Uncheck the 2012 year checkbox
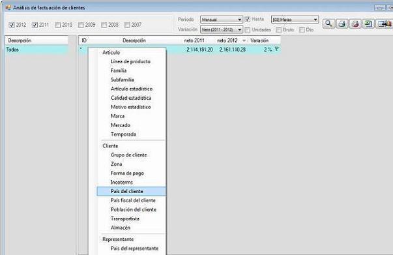 pos(12,25)
